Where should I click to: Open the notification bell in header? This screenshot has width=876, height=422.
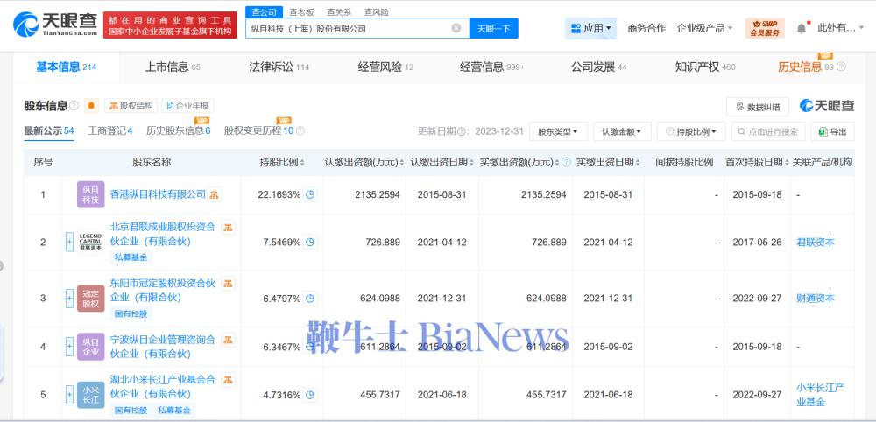[x=802, y=28]
